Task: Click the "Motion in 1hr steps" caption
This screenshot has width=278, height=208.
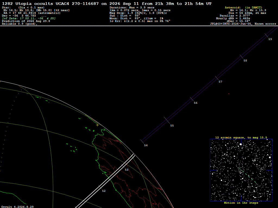Action: 241,203
